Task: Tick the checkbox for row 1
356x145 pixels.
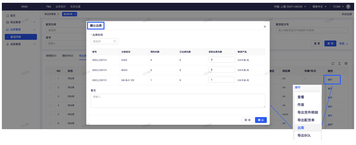Action: (x=50, y=79)
